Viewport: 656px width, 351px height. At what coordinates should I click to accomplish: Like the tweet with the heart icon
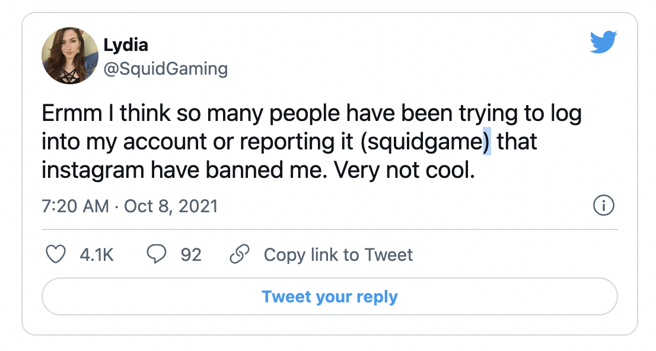coord(56,255)
